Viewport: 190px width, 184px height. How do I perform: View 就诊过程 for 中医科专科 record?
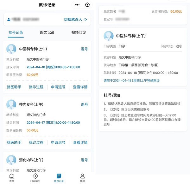(x=36, y=87)
